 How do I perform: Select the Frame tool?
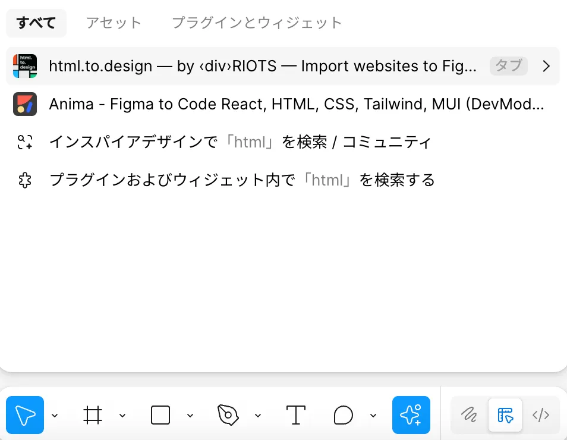(x=93, y=415)
